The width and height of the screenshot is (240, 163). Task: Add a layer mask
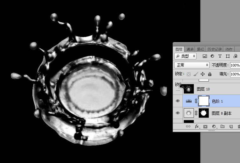[205, 127]
